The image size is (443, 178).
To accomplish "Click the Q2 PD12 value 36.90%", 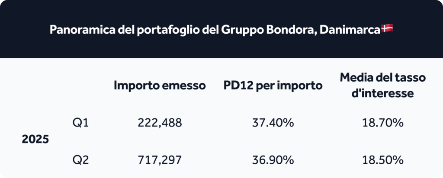I will coord(273,161).
